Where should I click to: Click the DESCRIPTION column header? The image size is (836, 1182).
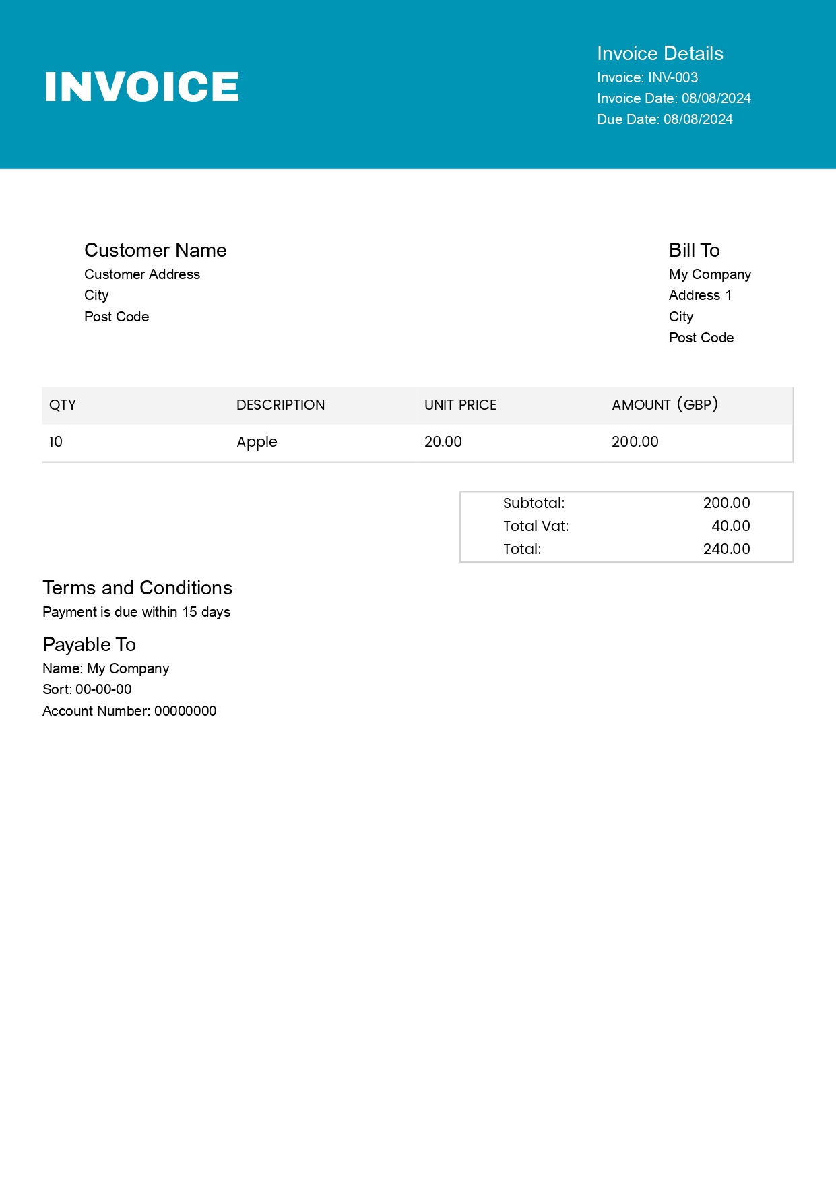[x=280, y=405]
